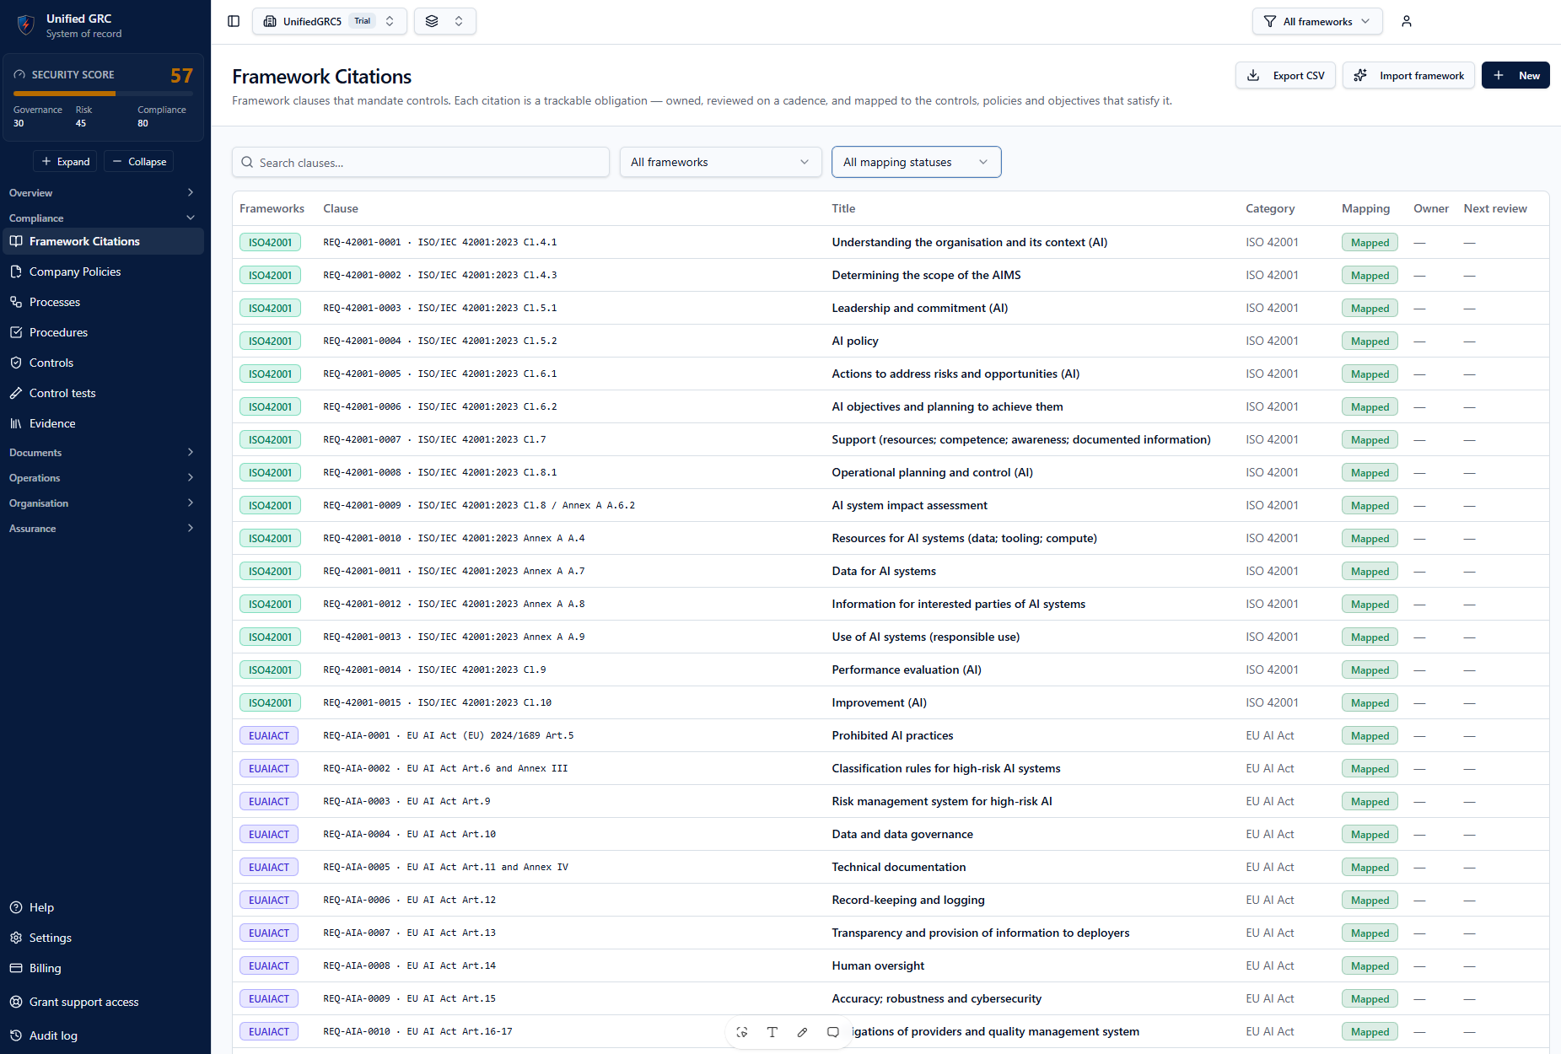Open the All frameworks filter in top bar
This screenshot has height=1054, width=1561.
tap(1317, 21)
